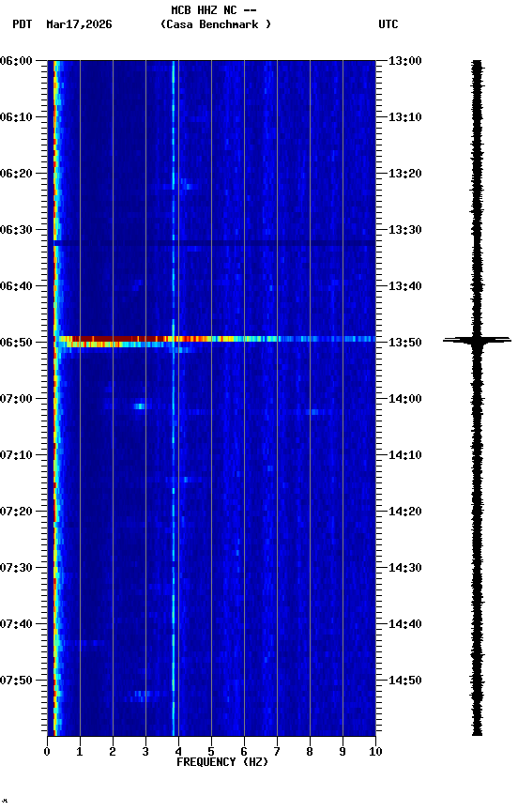Click the '14:40' UTC time label

(x=405, y=624)
